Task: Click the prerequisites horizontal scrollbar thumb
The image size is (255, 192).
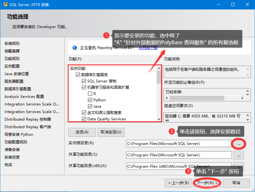Action: 197,98
